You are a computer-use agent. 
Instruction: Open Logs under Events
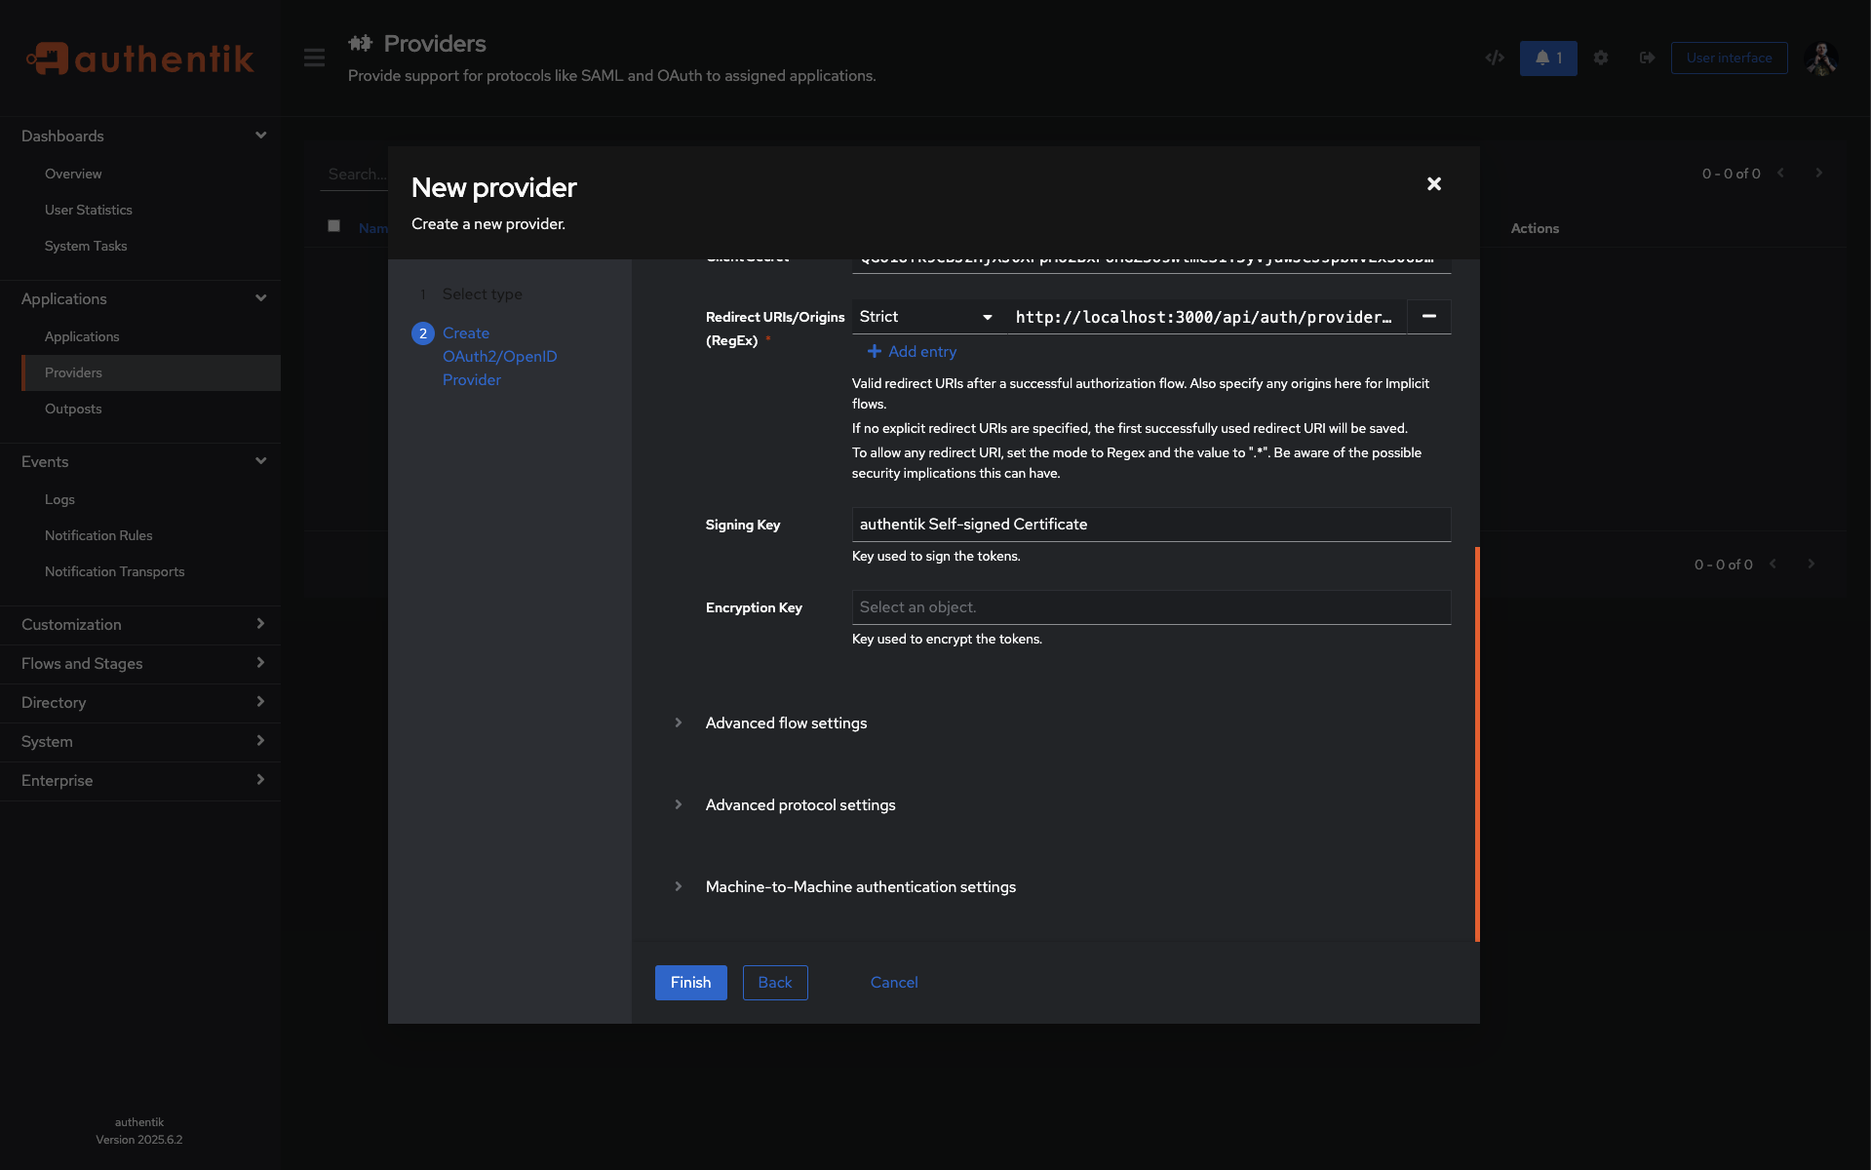[x=59, y=499]
